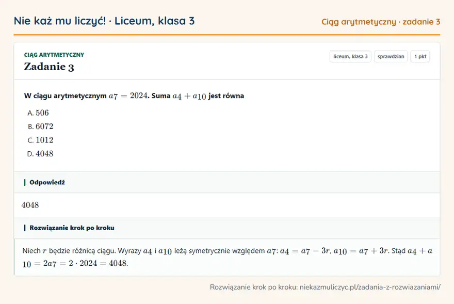Select answer option A. 506

38,113
